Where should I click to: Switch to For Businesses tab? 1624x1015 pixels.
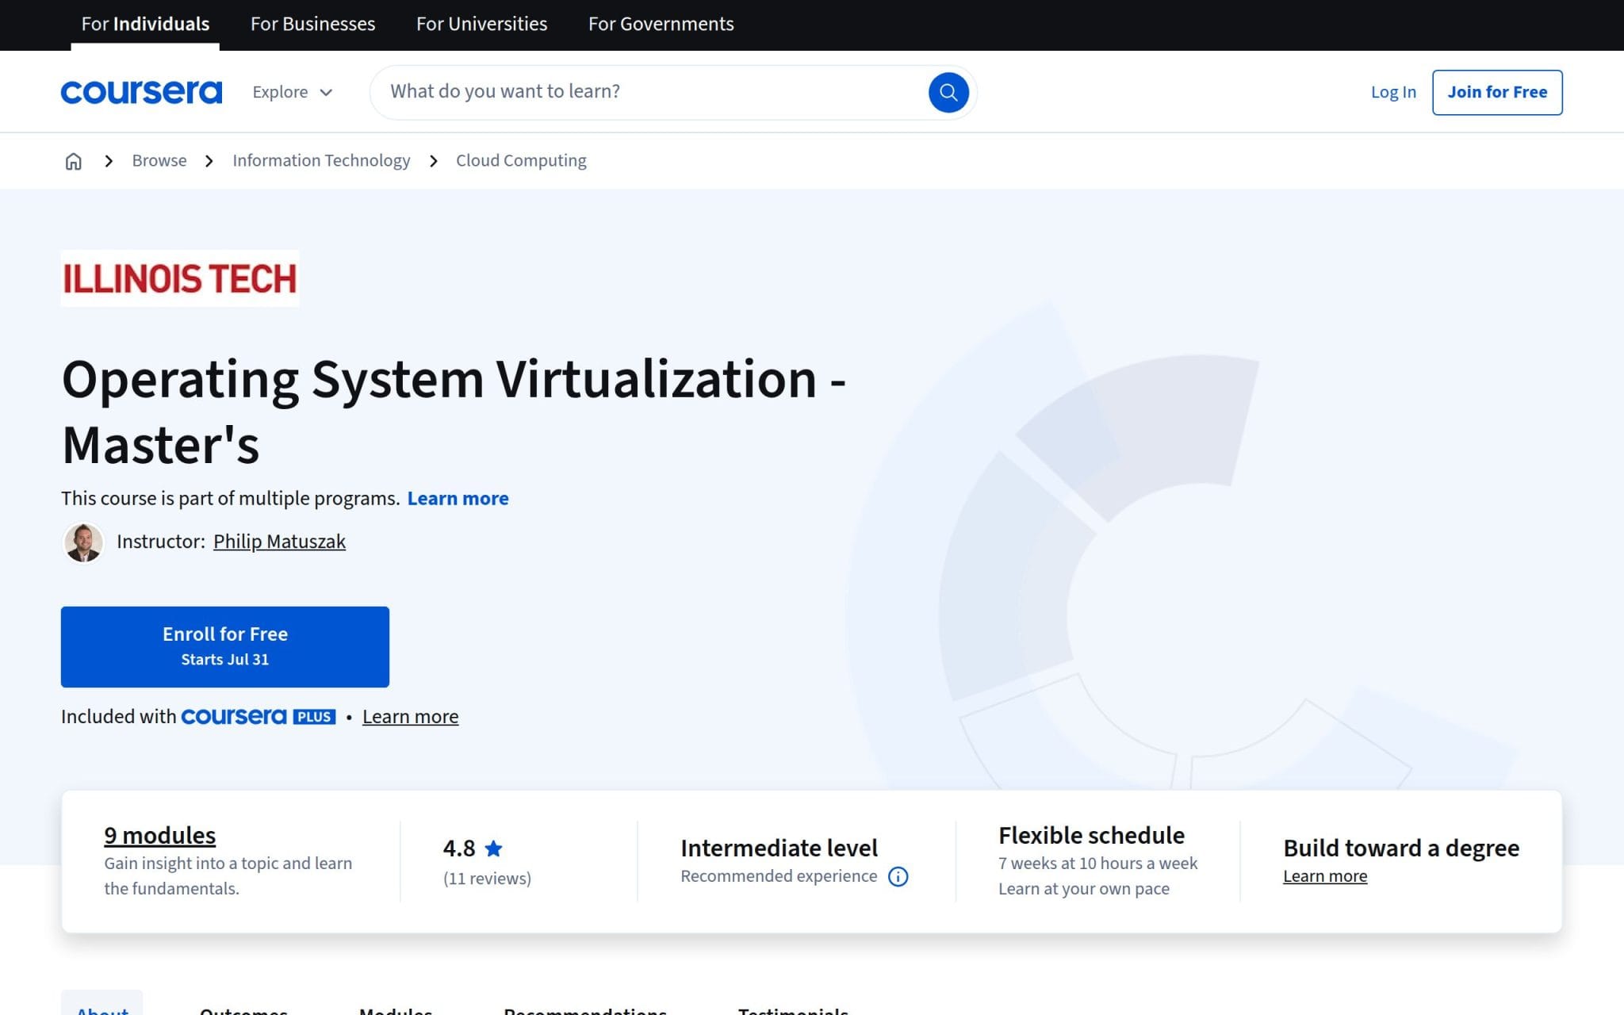[x=312, y=24]
